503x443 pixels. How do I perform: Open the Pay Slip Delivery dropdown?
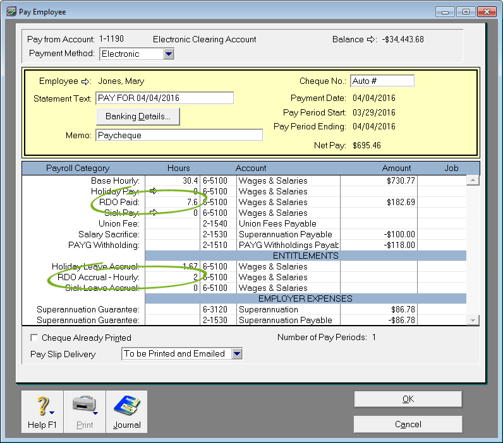pyautogui.click(x=236, y=354)
